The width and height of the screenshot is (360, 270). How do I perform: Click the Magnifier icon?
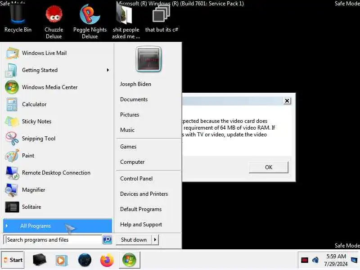point(11,190)
